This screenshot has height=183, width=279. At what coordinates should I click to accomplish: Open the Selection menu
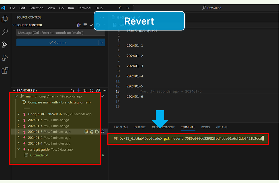point(36,8)
